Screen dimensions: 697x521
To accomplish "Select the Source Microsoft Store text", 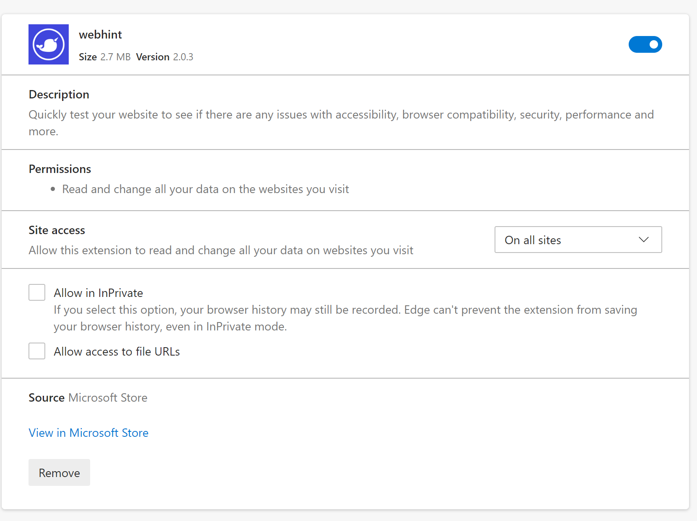I will pyautogui.click(x=88, y=397).
